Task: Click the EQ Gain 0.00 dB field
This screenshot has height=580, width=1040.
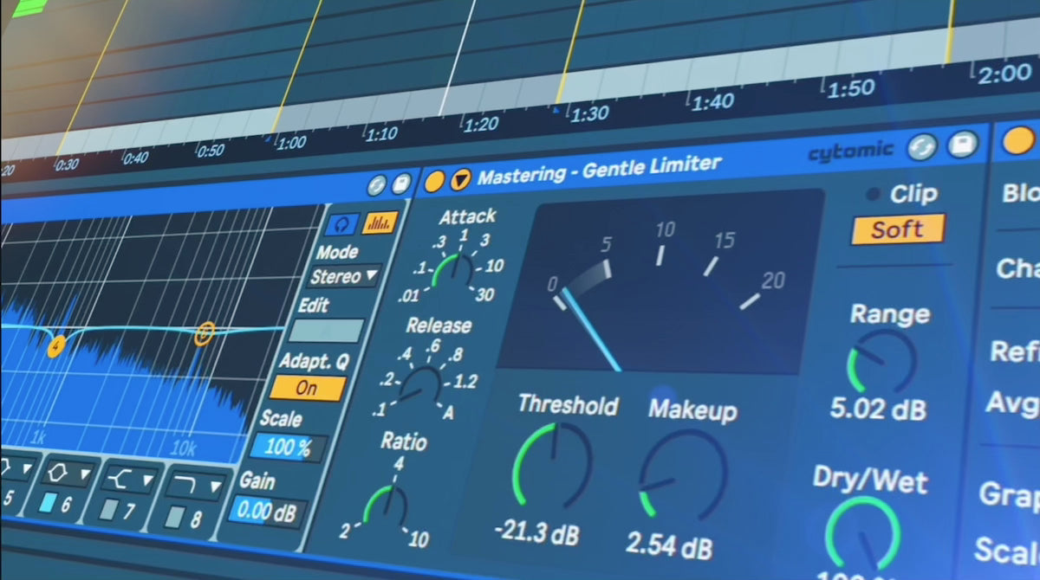Action: click(267, 512)
